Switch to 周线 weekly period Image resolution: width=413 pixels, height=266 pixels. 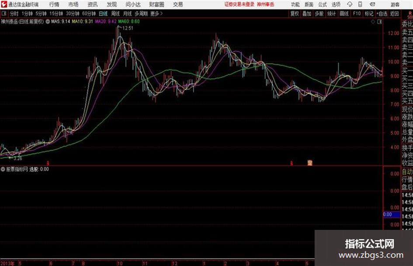115,14
